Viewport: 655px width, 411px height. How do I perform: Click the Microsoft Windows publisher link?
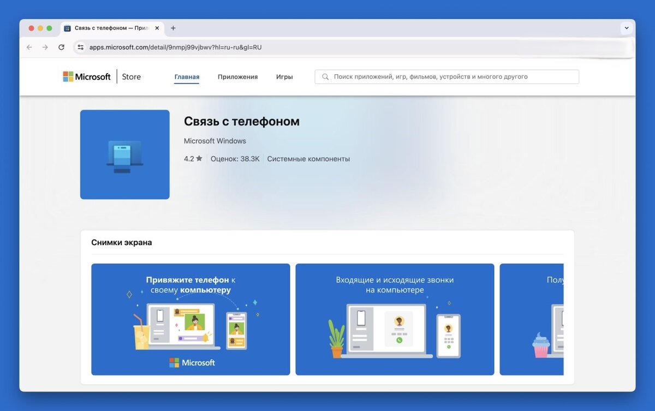point(215,141)
